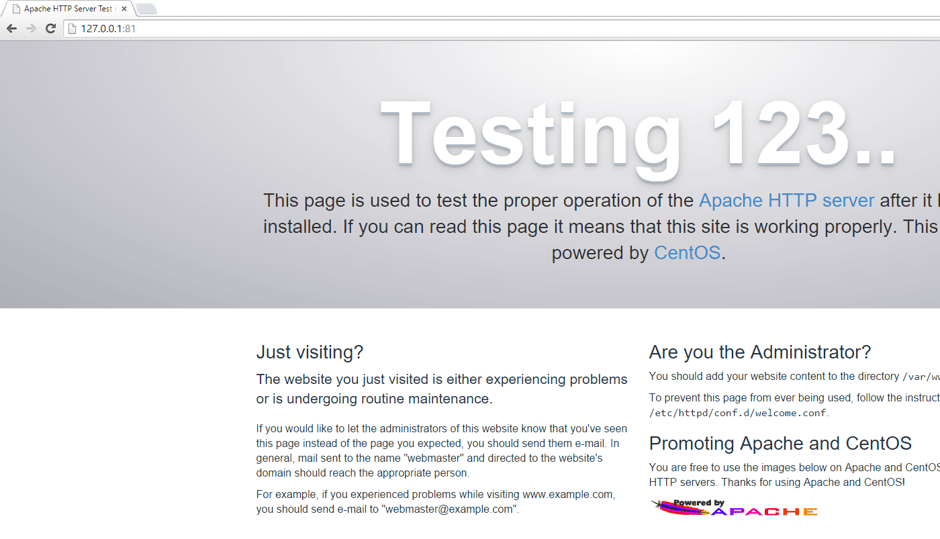This screenshot has height=539, width=940.
Task: Click the "Promoting Apache and CentOS" heading
Action: click(780, 443)
